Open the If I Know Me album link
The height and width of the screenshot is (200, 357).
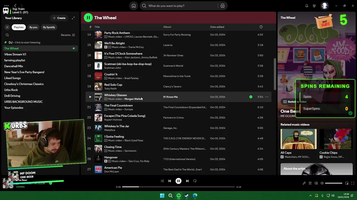[170, 97]
